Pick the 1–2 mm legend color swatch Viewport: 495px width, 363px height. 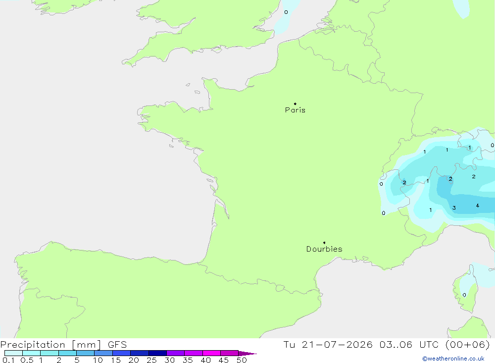click(x=49, y=353)
